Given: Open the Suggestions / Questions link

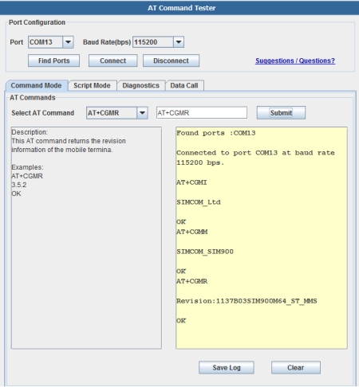Looking at the screenshot, I should click(x=295, y=61).
